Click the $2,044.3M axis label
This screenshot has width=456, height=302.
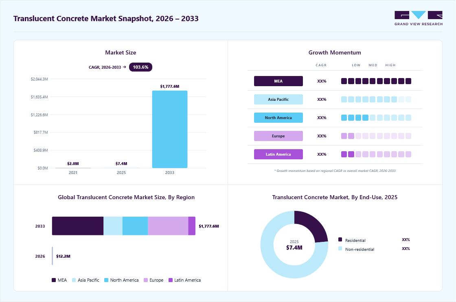click(x=39, y=79)
